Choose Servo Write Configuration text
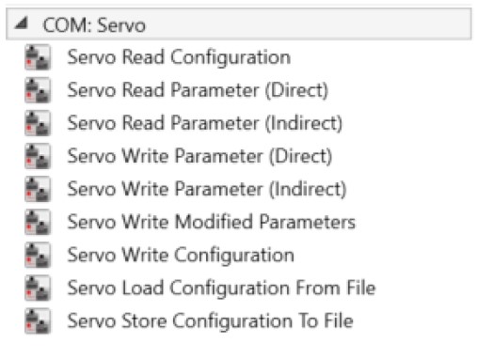 (181, 256)
